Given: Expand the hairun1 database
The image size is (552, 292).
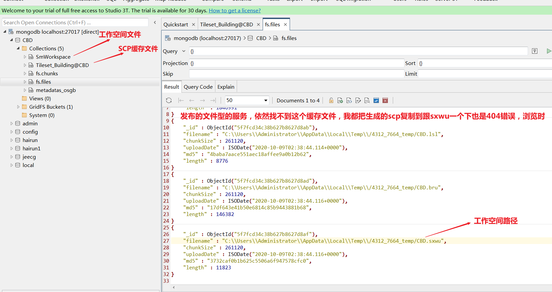Looking at the screenshot, I should coord(11,148).
